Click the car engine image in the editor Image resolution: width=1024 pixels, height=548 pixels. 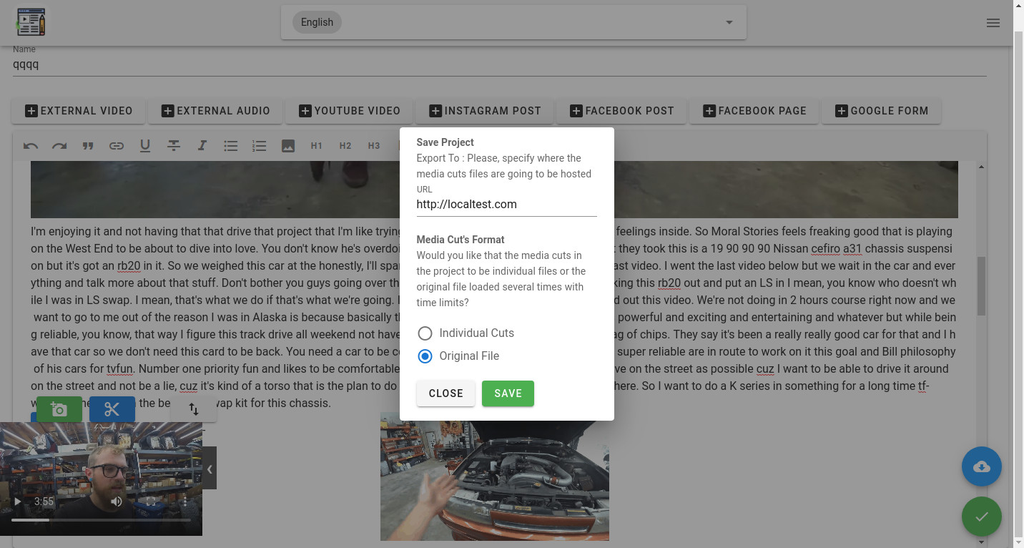point(495,476)
